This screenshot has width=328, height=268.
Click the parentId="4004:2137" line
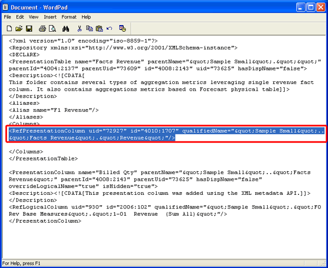pyautogui.click(x=158, y=68)
